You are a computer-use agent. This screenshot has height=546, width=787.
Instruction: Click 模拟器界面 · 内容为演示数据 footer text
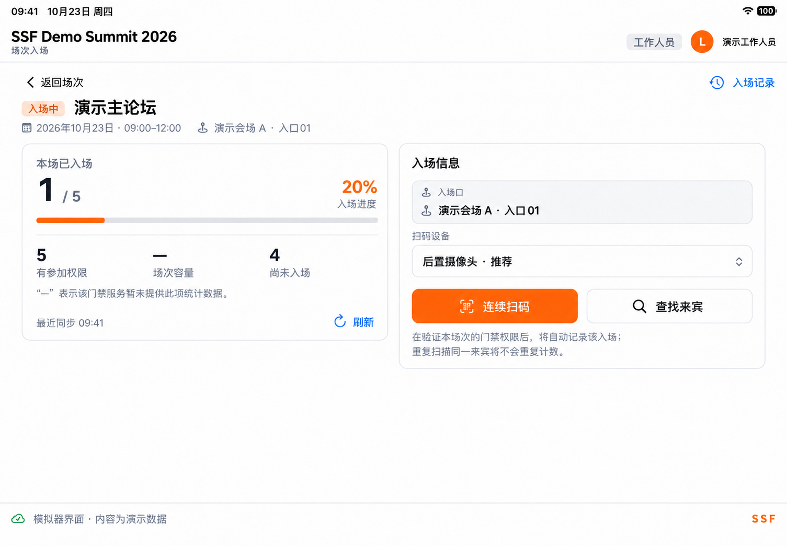[100, 519]
